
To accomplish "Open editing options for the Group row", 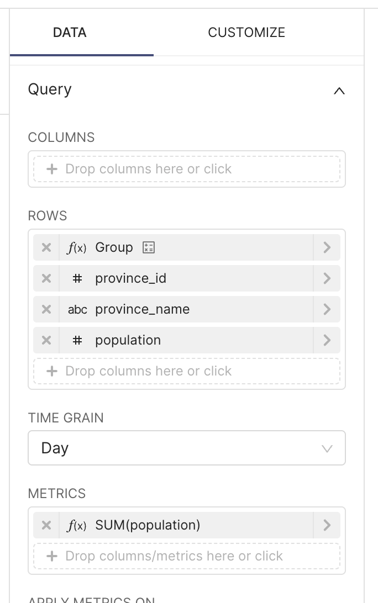I will coord(327,247).
